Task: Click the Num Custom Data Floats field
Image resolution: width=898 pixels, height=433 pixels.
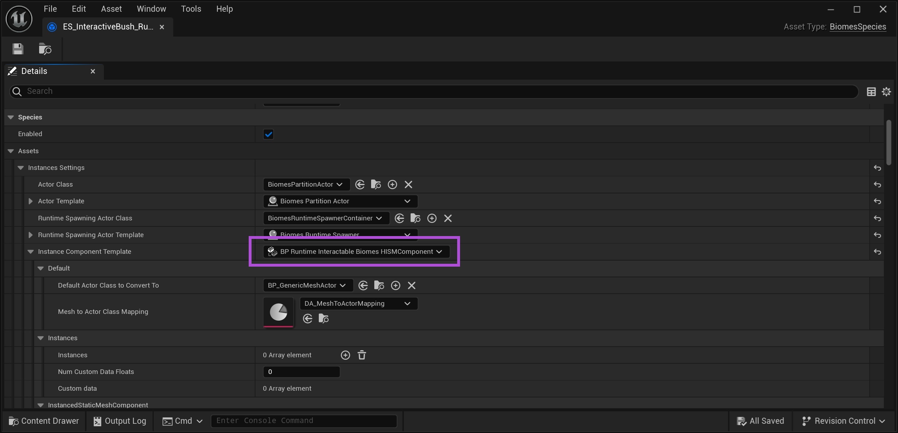Action: [301, 372]
